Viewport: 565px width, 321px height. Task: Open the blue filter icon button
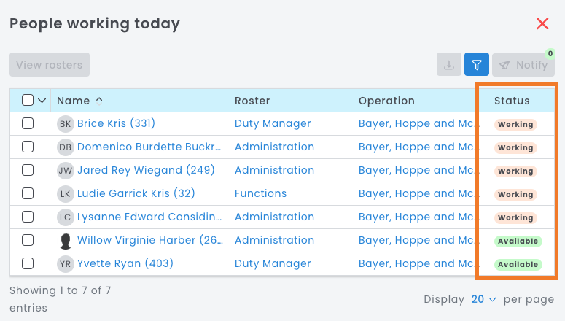pos(476,65)
